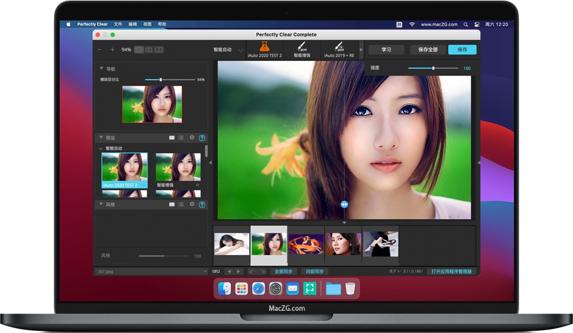Collapse the 预设 panel disclosure triangle
This screenshot has height=333, width=573.
(101, 138)
